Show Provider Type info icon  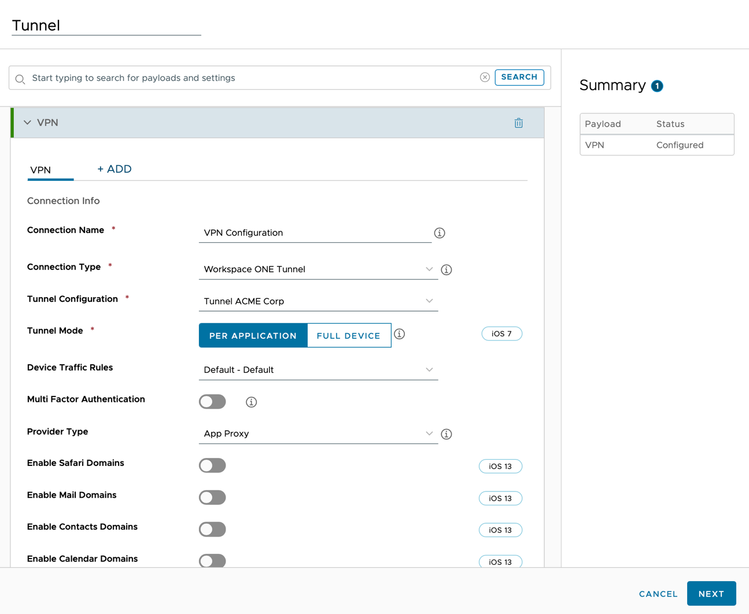pos(447,434)
